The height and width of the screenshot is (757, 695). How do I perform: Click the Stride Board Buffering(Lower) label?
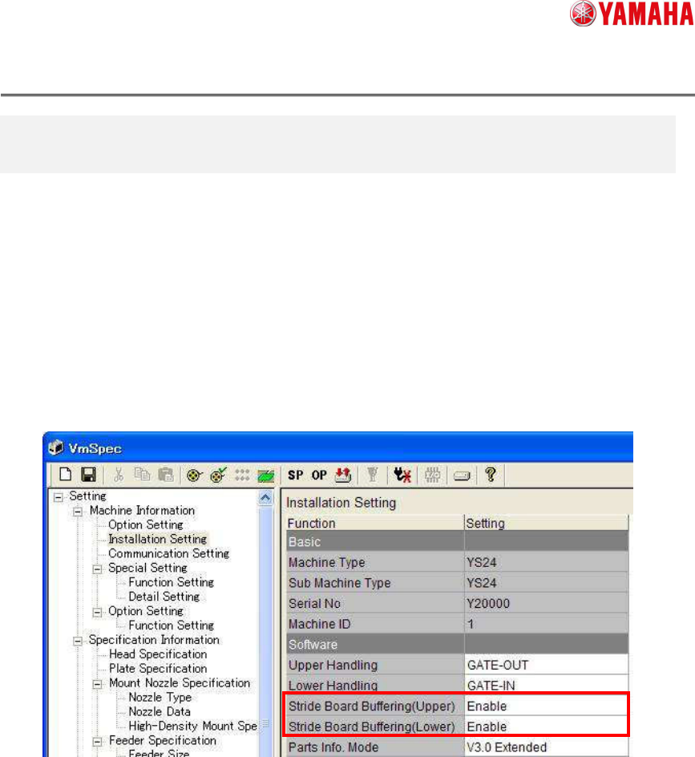(372, 727)
